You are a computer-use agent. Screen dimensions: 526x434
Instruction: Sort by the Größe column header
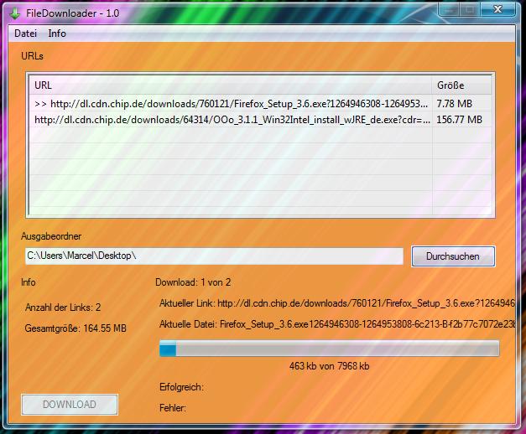tap(461, 85)
